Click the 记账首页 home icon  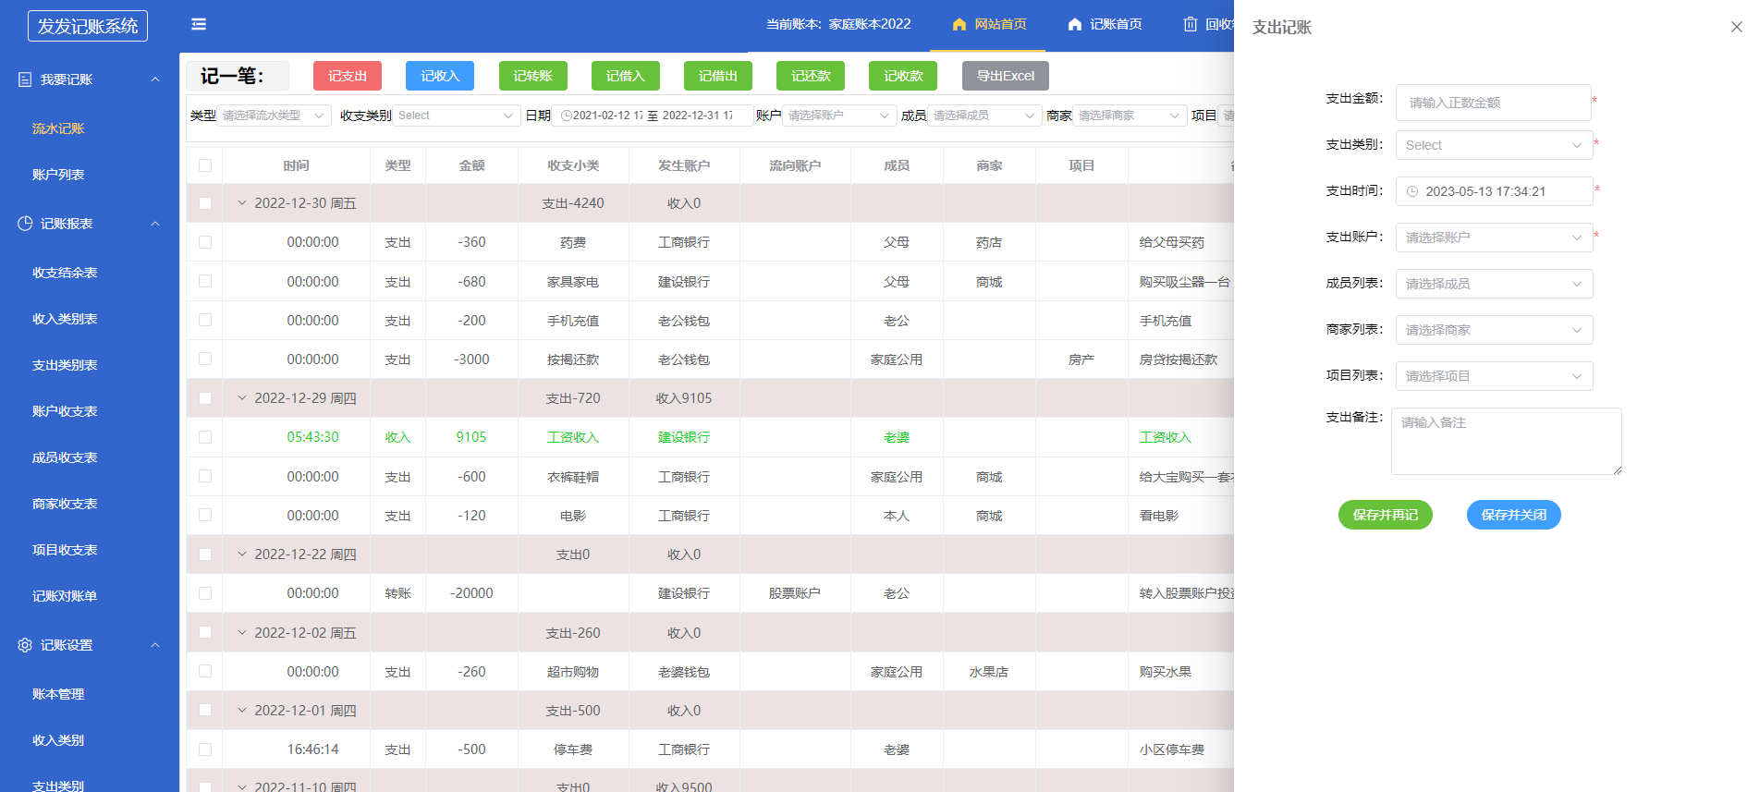click(x=1075, y=24)
